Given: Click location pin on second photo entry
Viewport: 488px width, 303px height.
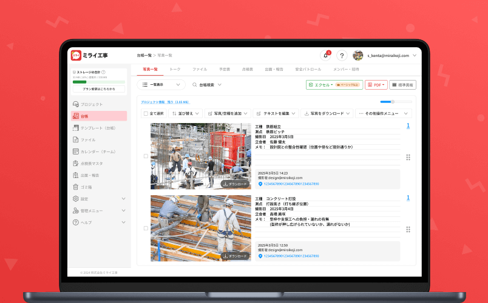Looking at the screenshot, I should [260, 256].
